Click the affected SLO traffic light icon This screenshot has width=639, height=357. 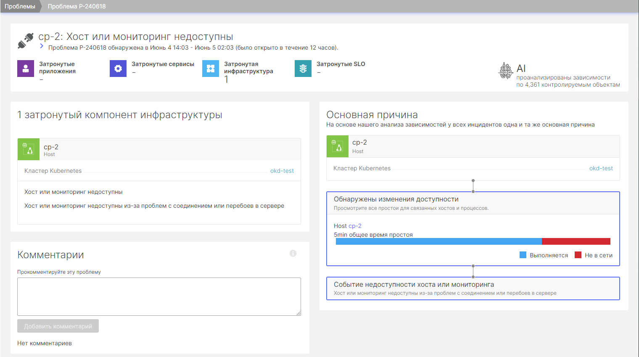tap(303, 69)
